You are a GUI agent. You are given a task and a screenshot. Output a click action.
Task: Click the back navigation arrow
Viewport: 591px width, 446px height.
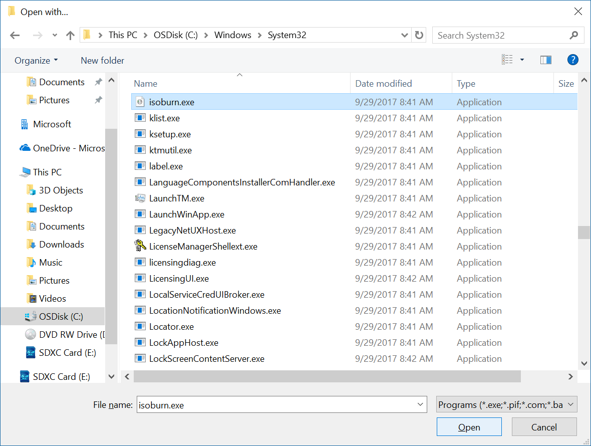tap(15, 35)
